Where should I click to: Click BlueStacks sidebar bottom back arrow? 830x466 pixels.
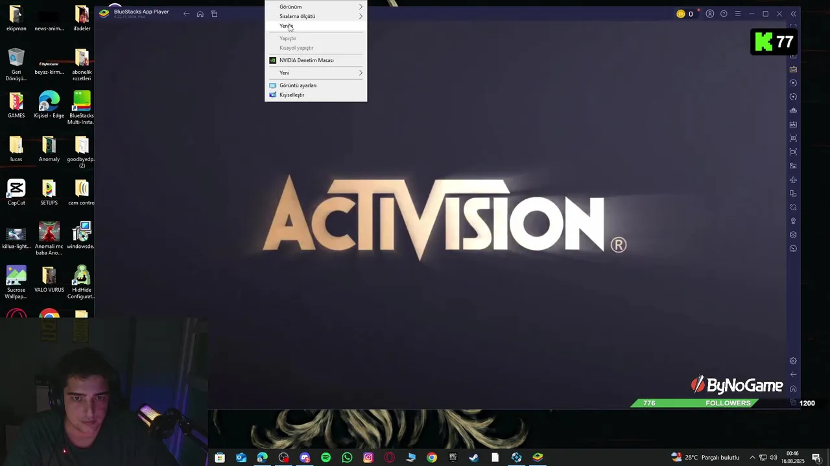point(793,375)
